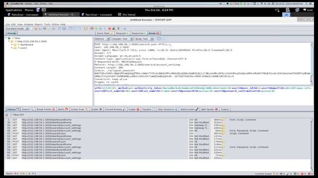
Task: Click the yellow circle toolbar icon
Action: tap(85, 29)
